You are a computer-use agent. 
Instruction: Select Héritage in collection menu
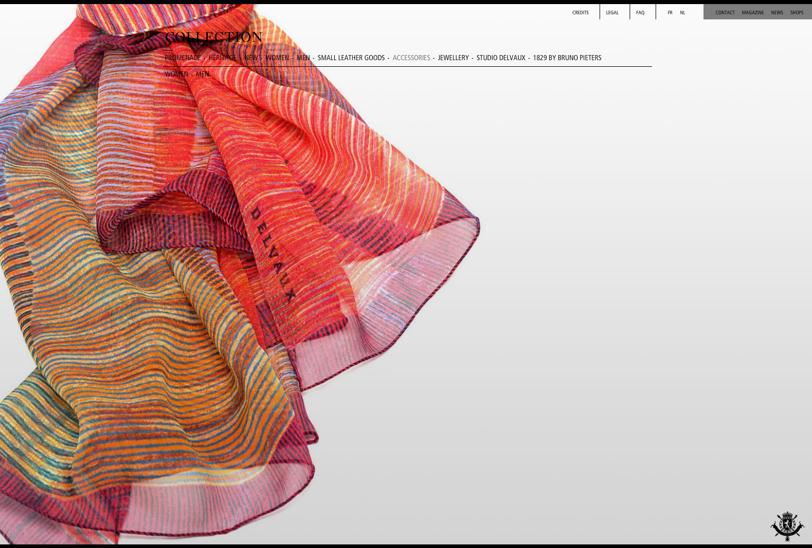point(223,58)
